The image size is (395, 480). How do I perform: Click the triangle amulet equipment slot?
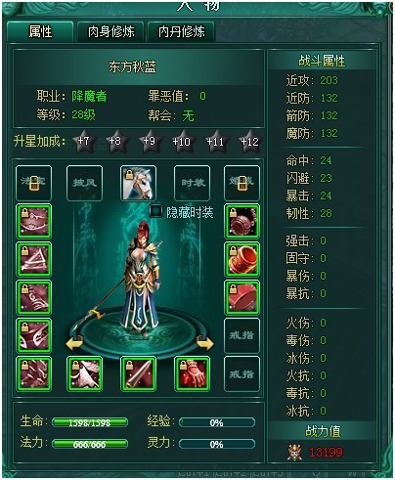point(33,259)
